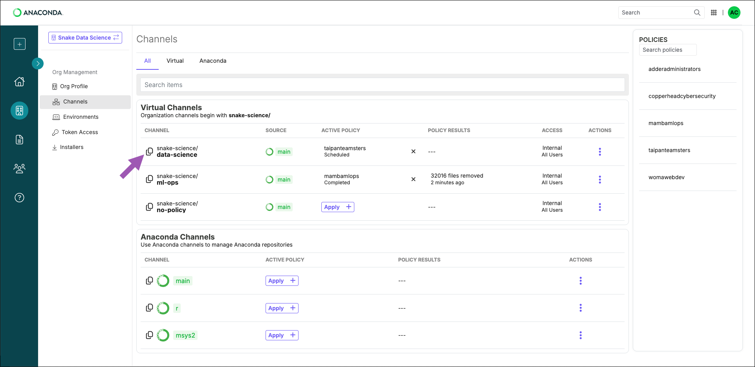Click the 32016 files removed result
This screenshot has width=755, height=367.
point(457,176)
